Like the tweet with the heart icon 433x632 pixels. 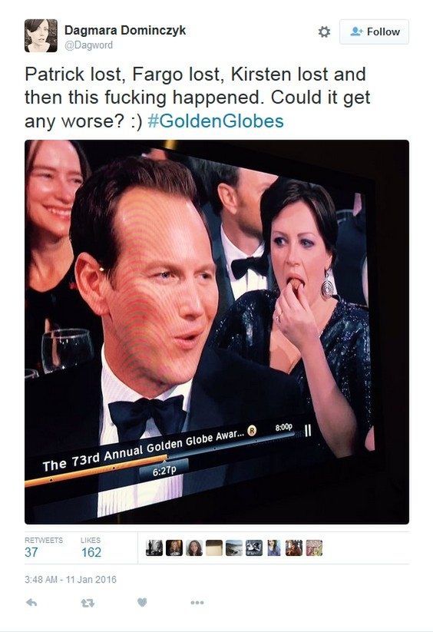click(142, 602)
